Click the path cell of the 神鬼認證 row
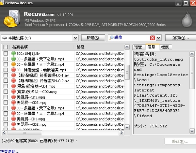The height and width of the screenshot is (153, 196). coord(100,70)
